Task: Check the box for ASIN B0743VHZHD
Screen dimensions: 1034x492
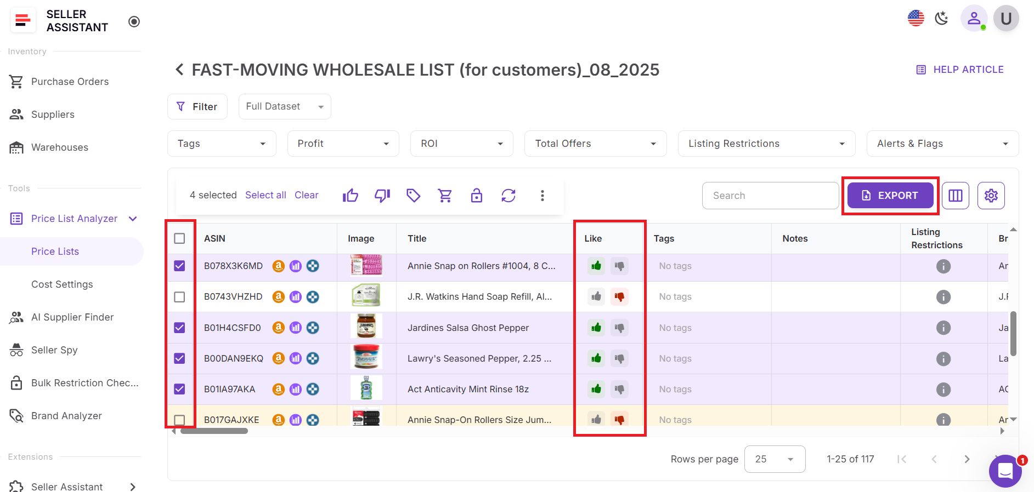Action: [x=179, y=297]
